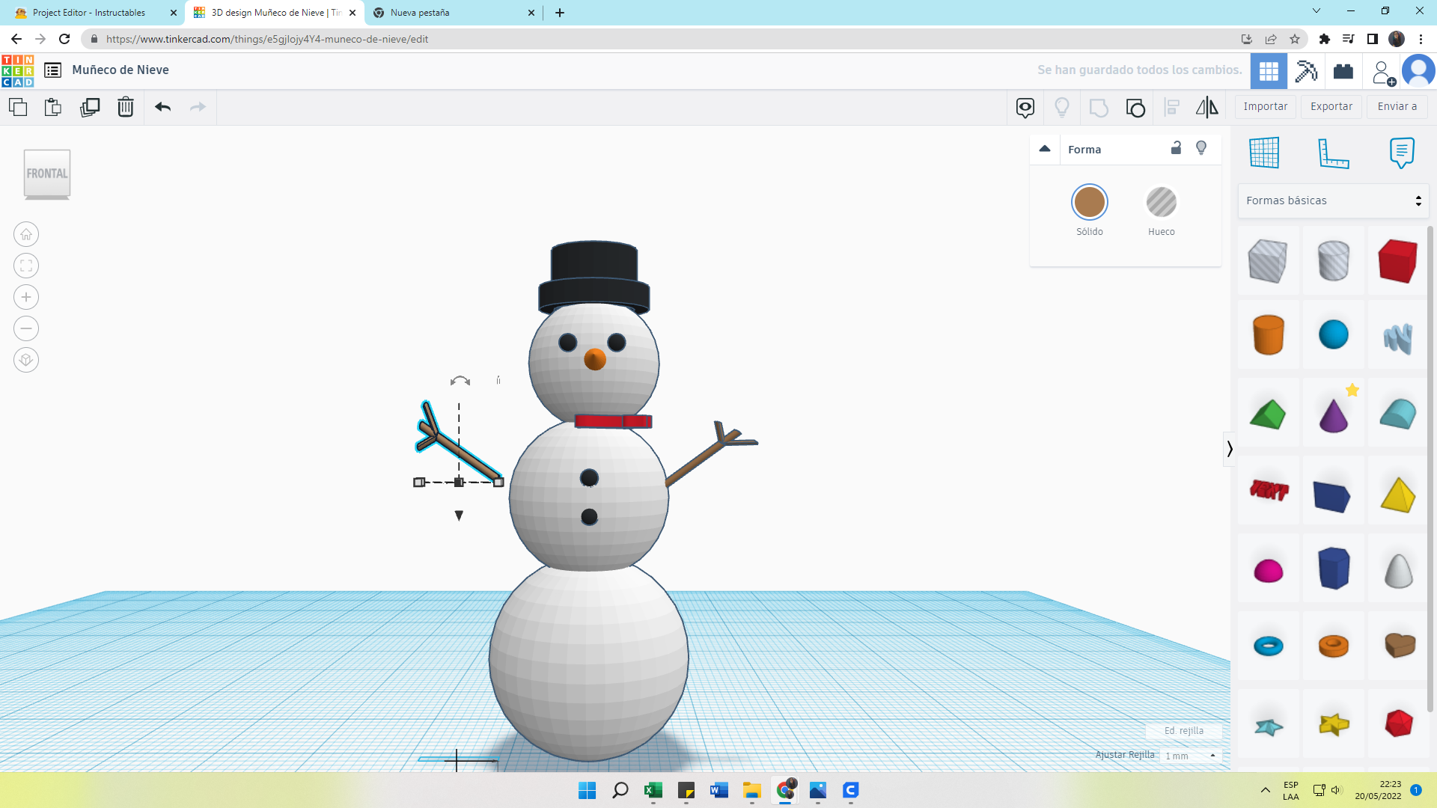Click the Exportar button
This screenshot has width=1437, height=808.
point(1331,106)
